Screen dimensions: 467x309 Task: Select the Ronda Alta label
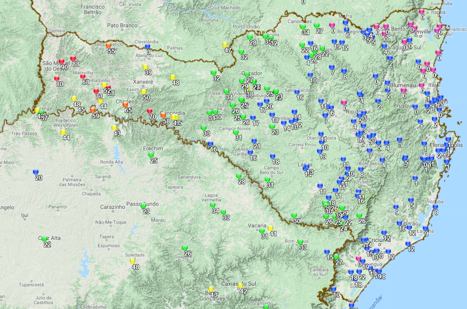(x=112, y=162)
